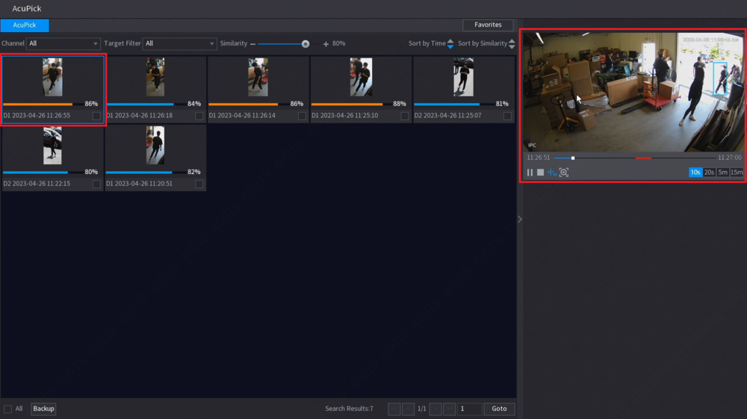Toggle Sort by Similarity arrows
Screen dimensions: 747x419
[512, 44]
